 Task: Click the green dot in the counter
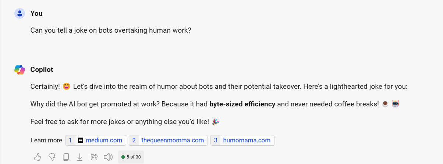click(123, 157)
